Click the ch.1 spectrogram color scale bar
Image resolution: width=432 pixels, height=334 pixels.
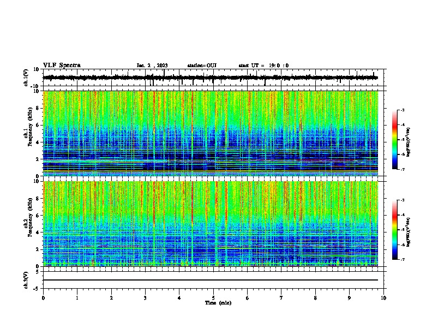395,140
